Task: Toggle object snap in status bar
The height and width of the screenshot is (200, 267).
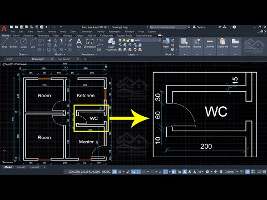Action: click(166, 172)
